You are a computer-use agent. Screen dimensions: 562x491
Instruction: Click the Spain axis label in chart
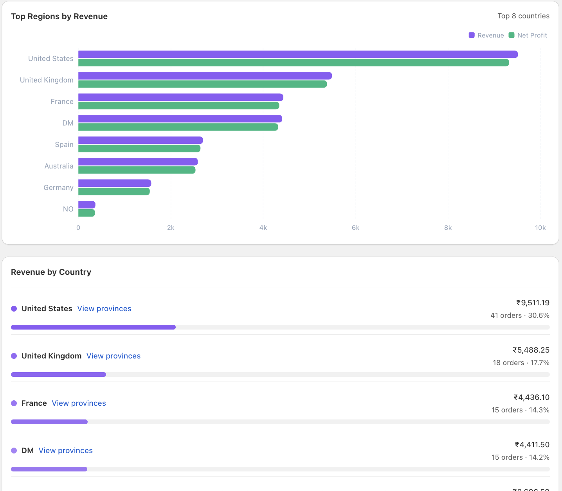[64, 145]
